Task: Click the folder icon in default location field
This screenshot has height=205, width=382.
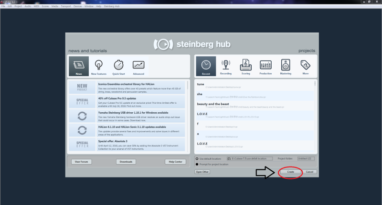Action: click(x=229, y=158)
